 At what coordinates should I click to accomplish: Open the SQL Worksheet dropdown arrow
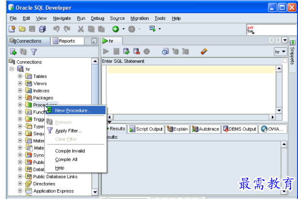coord(159,29)
